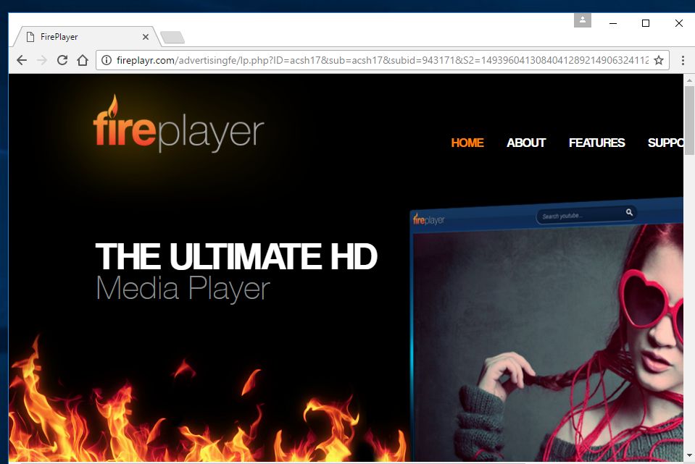
Task: Click the Search youtube input field
Action: point(573,214)
